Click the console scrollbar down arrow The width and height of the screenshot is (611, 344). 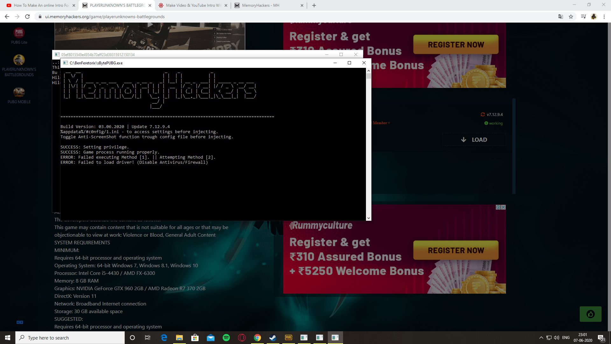(369, 218)
